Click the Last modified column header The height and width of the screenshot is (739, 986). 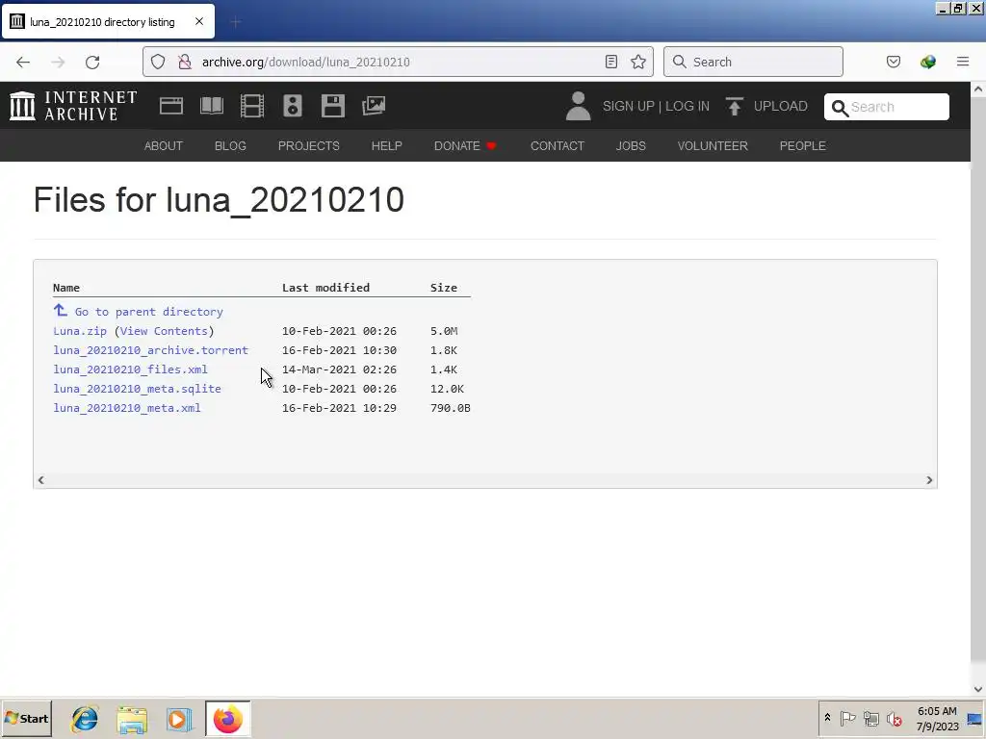[325, 288]
